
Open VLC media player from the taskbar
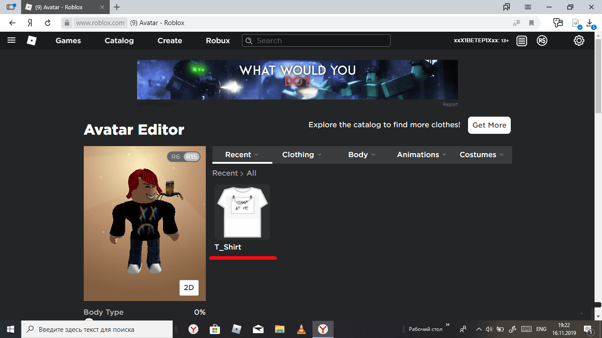tap(301, 329)
